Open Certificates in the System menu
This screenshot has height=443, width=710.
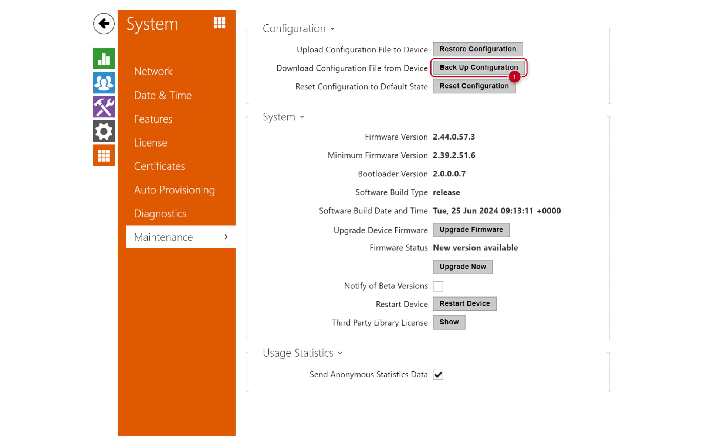[159, 166]
